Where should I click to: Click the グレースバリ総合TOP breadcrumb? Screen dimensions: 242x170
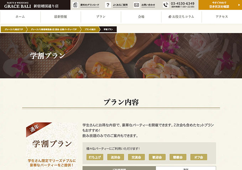pos(14,29)
